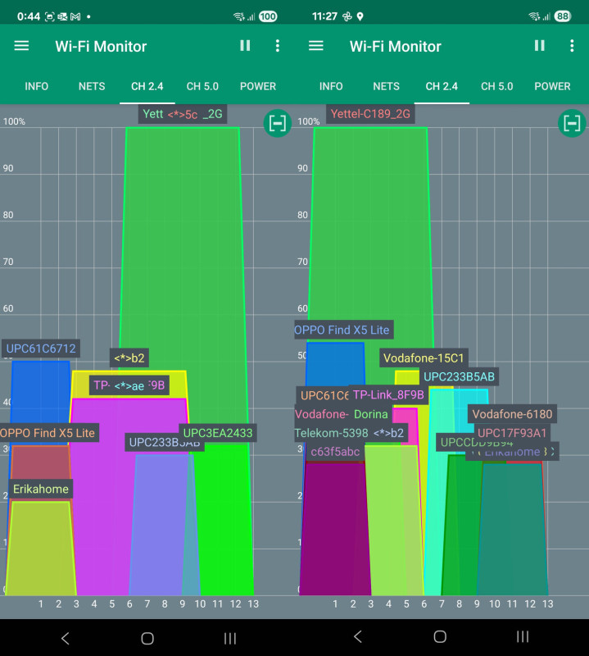This screenshot has height=656, width=589.
Task: Tap the fan icon in right status bar
Action: pos(347,16)
